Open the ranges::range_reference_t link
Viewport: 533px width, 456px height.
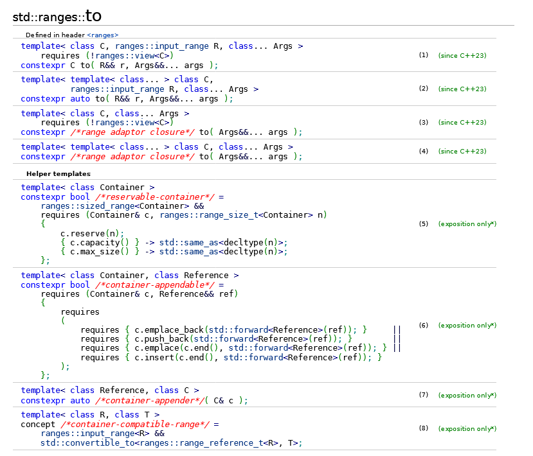pos(202,443)
